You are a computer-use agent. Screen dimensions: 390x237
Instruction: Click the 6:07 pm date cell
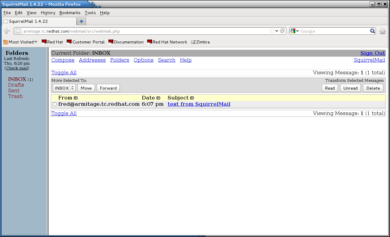coord(153,104)
